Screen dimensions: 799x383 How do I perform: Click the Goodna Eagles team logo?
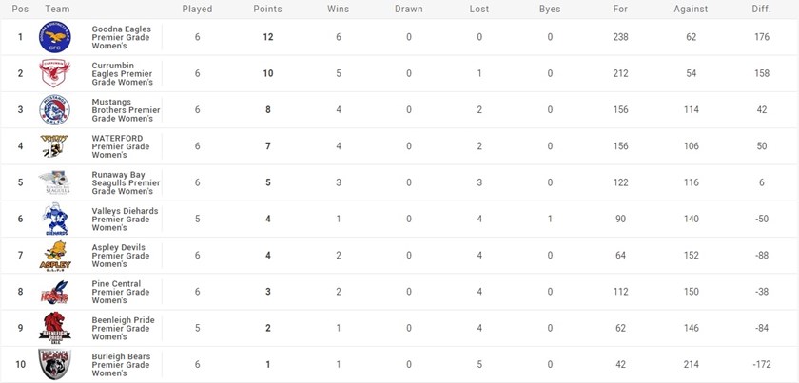[54, 37]
